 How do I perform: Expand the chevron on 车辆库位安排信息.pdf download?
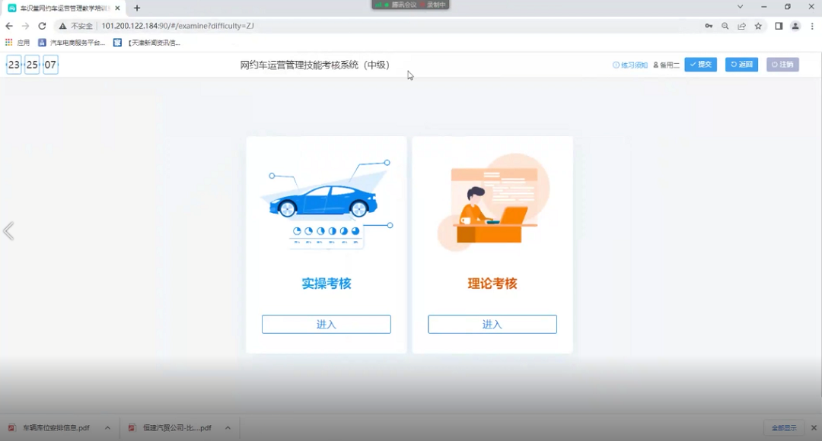(107, 427)
